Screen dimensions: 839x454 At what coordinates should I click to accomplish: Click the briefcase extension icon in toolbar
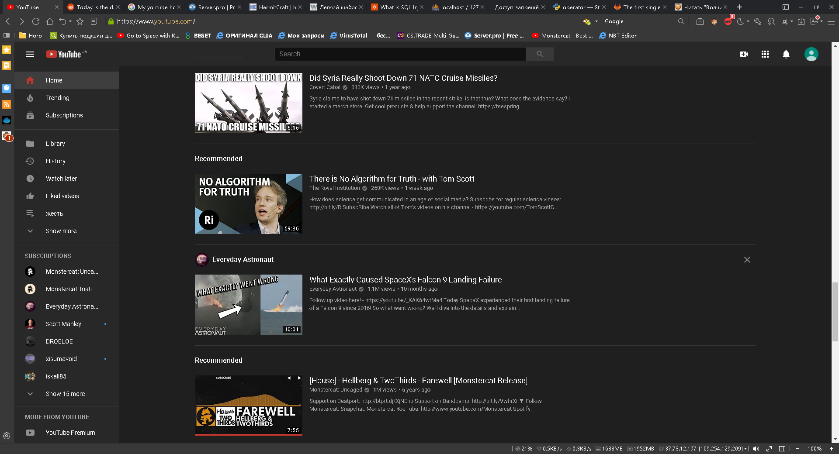click(x=700, y=21)
